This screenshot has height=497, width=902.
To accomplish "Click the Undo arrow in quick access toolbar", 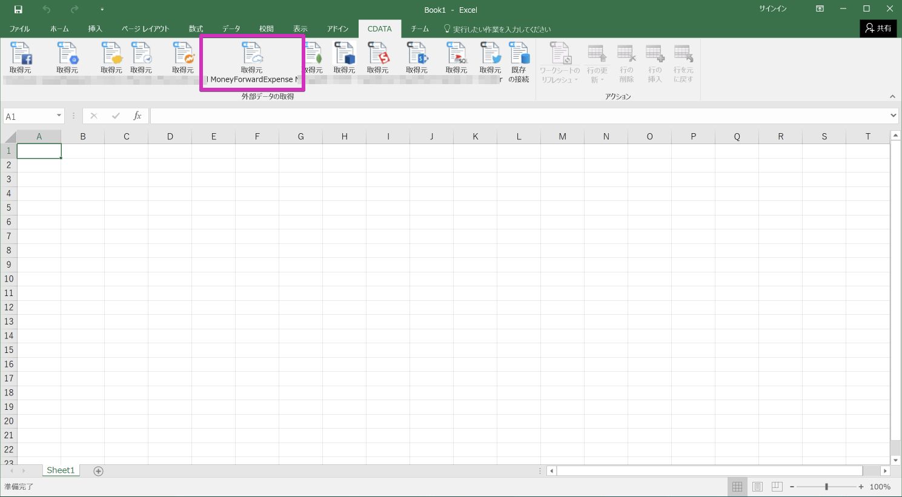I will (47, 10).
